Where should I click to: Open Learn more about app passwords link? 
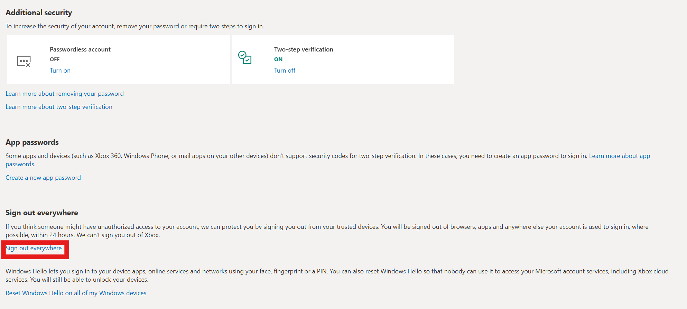pyautogui.click(x=328, y=160)
